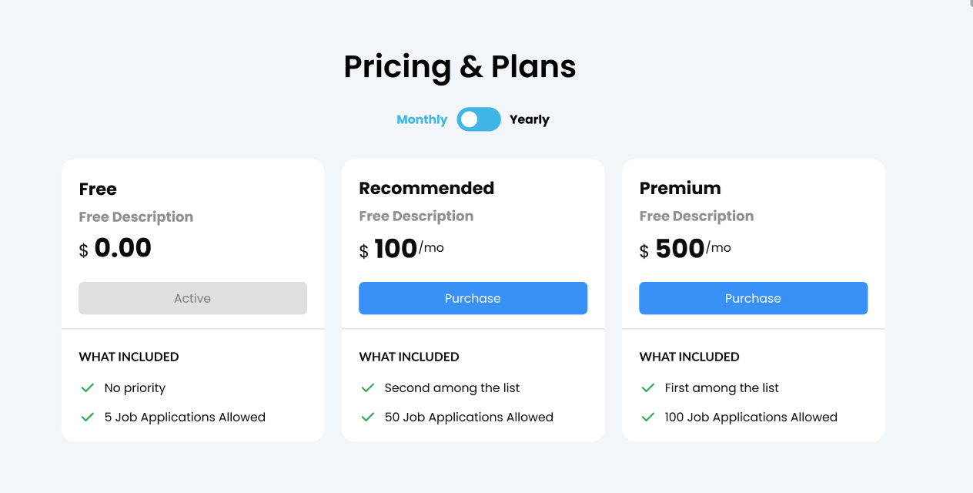Click the Active button on Free plan
The width and height of the screenshot is (973, 493).
[192, 298]
